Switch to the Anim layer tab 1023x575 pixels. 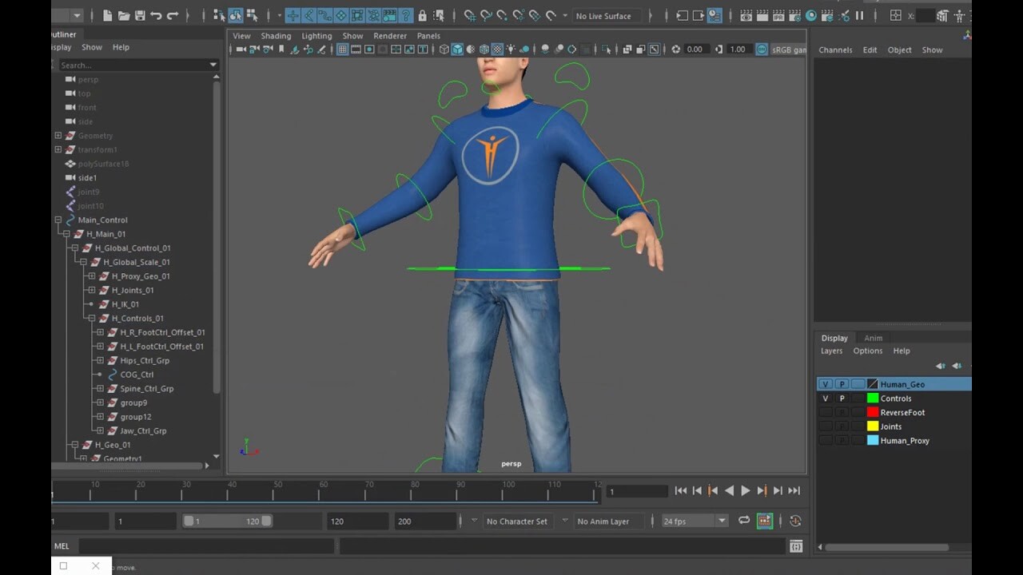(873, 338)
